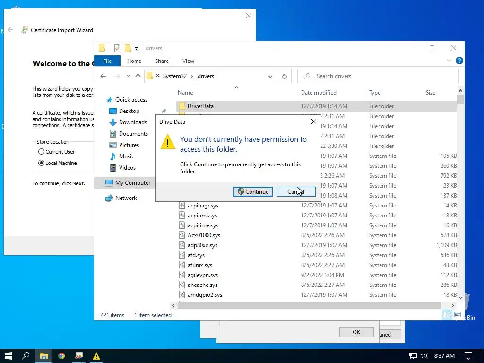Expand the address bar history dropdown

click(270, 76)
